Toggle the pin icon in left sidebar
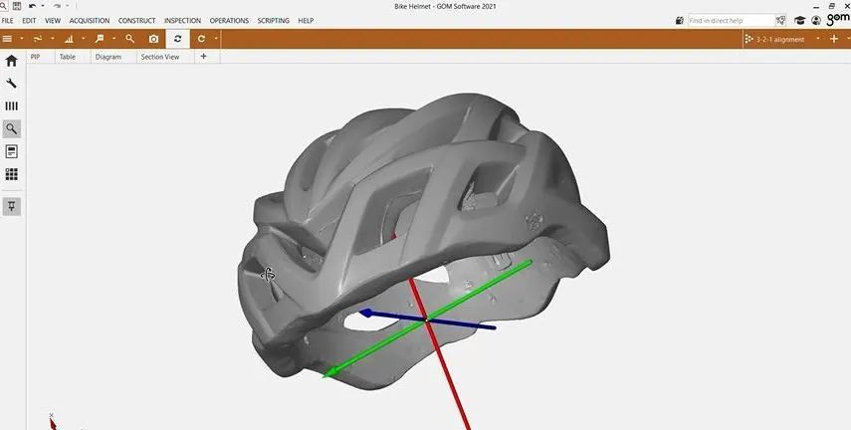Image resolution: width=851 pixels, height=430 pixels. tap(12, 206)
